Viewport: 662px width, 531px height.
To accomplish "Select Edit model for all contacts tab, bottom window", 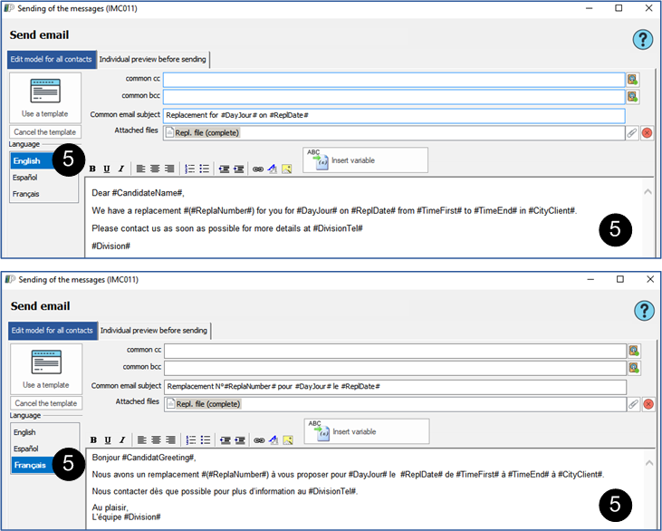I will click(x=52, y=331).
